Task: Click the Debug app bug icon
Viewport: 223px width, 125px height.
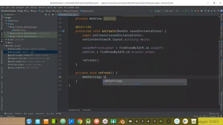Action: point(186,11)
